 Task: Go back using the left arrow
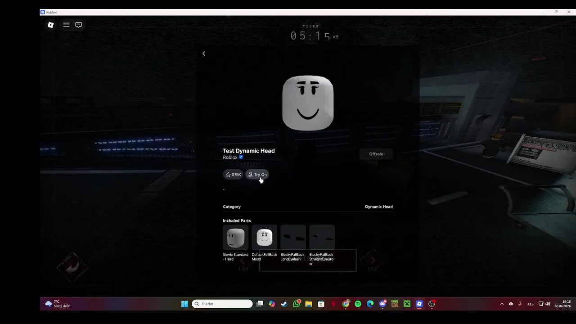pos(204,54)
